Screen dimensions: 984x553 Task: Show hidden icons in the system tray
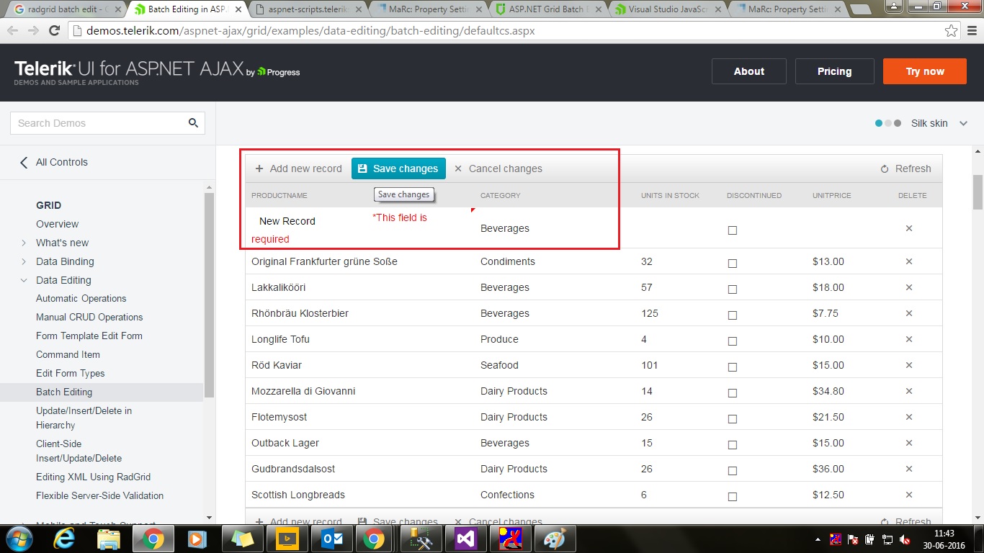tap(818, 539)
